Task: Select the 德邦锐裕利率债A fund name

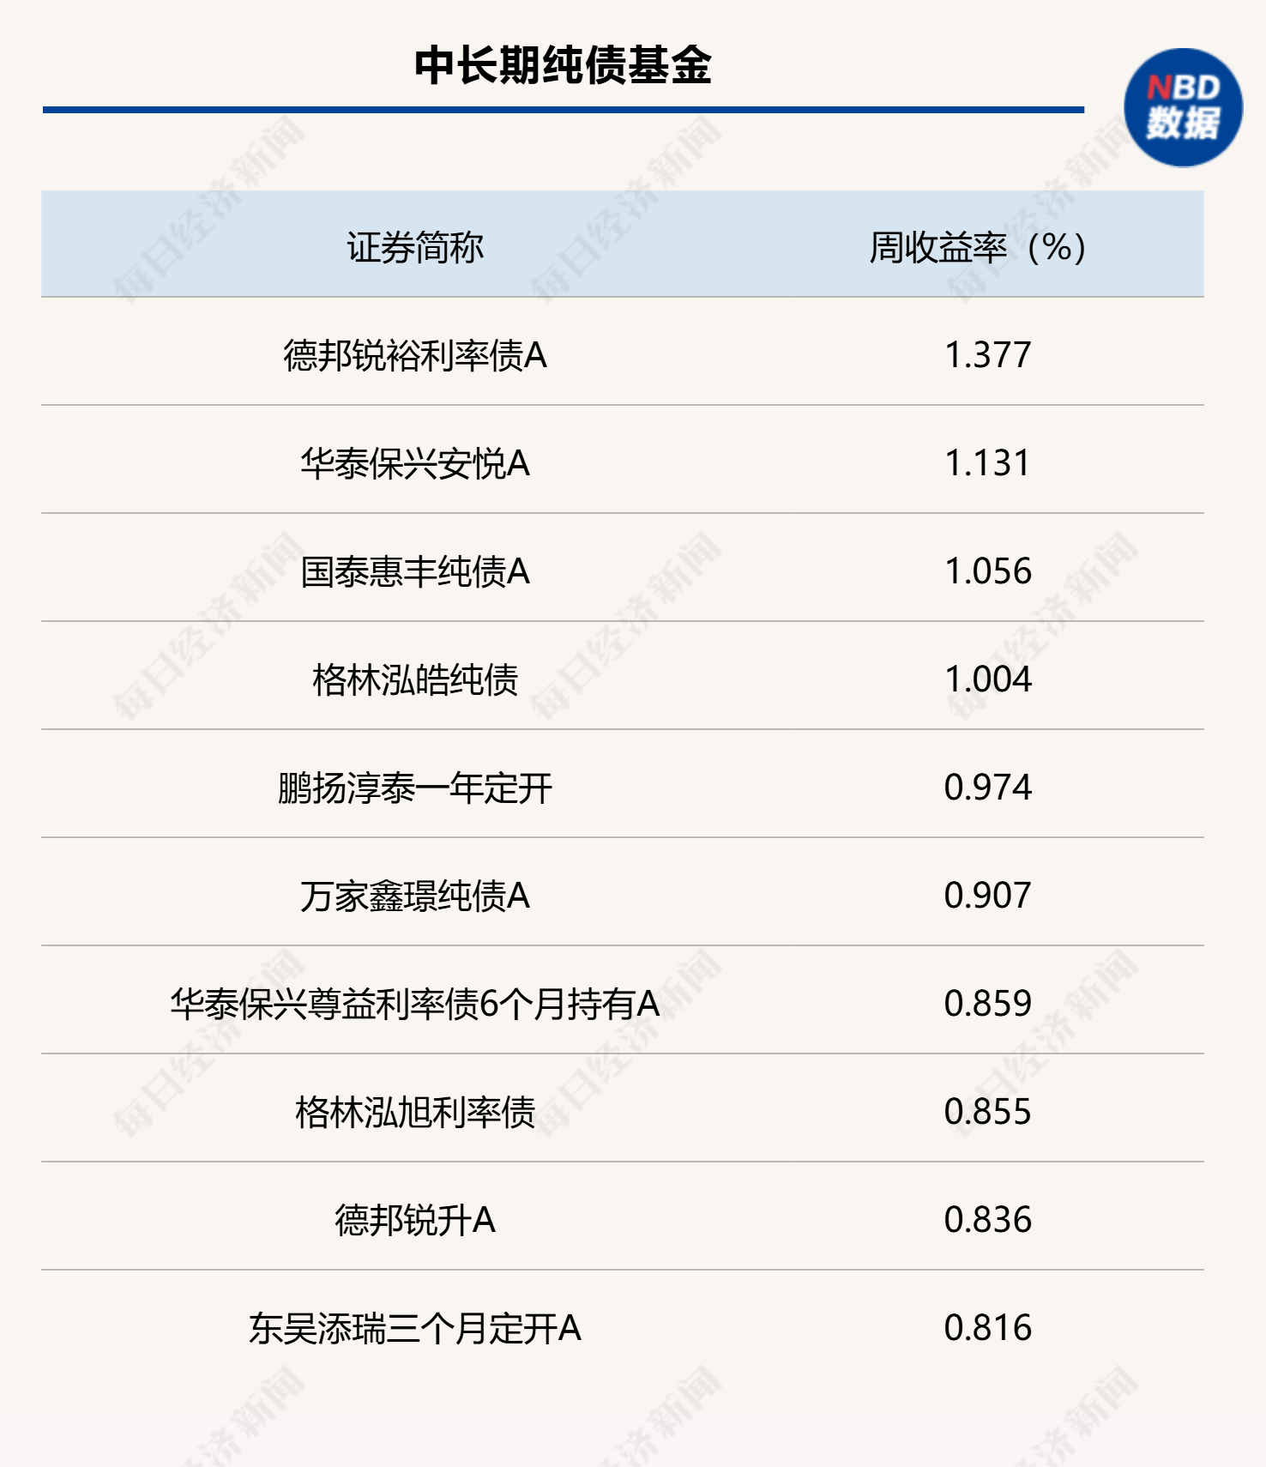Action: 415,355
